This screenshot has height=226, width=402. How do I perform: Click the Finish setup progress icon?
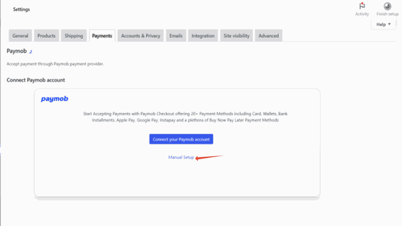(387, 7)
